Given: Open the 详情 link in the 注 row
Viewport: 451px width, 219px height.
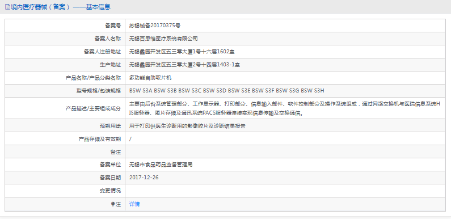Looking at the screenshot, I should click(134, 204).
